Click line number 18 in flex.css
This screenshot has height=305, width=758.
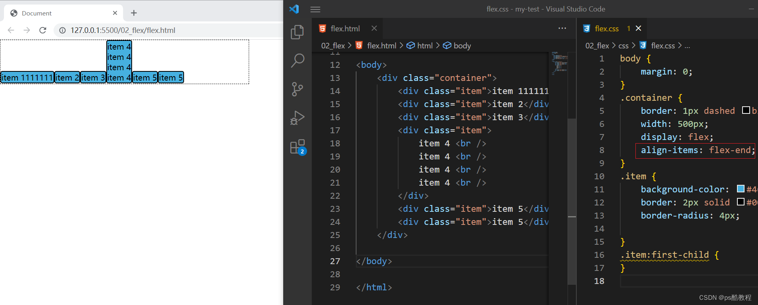[x=599, y=281]
